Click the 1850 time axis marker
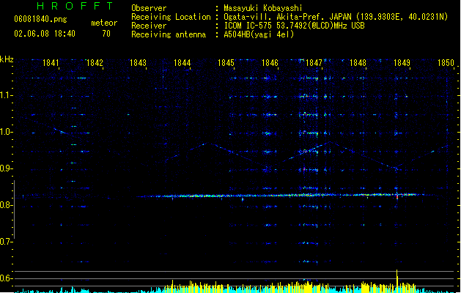Image resolution: width=461 pixels, height=293 pixels. (446, 63)
